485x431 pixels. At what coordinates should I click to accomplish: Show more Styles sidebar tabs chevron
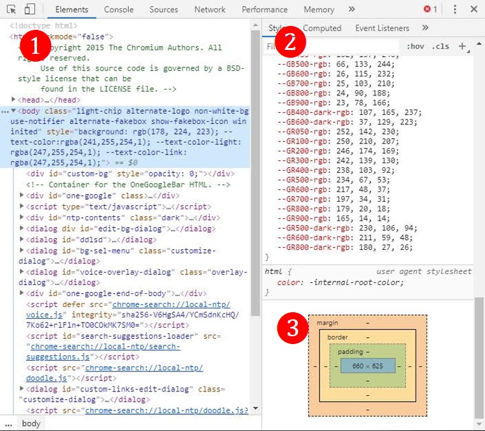coord(425,28)
